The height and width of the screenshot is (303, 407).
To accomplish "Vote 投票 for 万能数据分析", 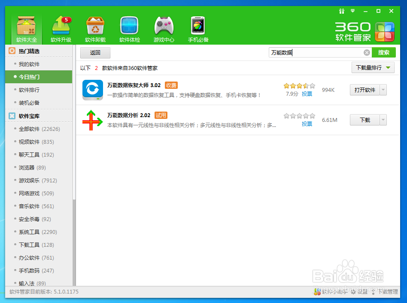I will tap(307, 124).
